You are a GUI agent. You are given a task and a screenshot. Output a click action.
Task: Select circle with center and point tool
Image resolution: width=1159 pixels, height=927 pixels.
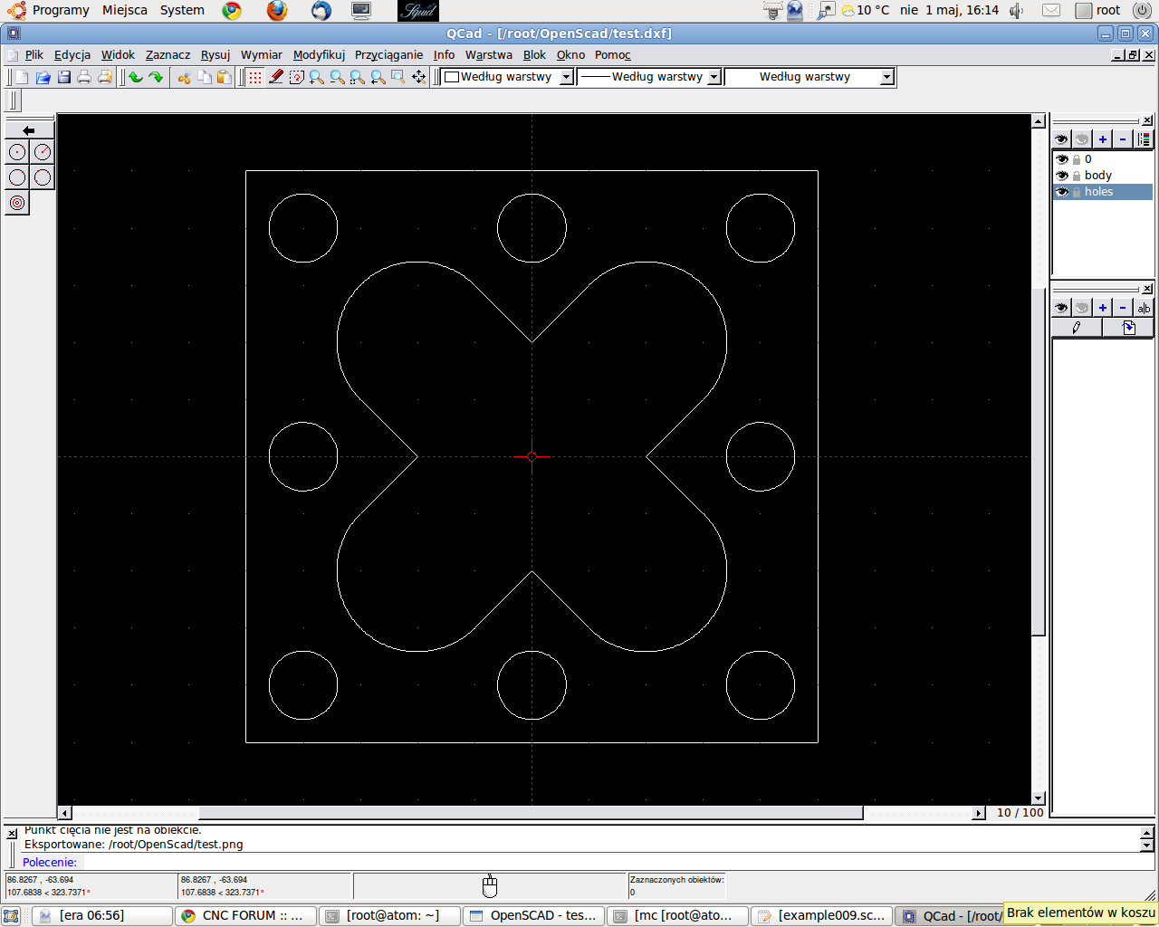click(17, 152)
